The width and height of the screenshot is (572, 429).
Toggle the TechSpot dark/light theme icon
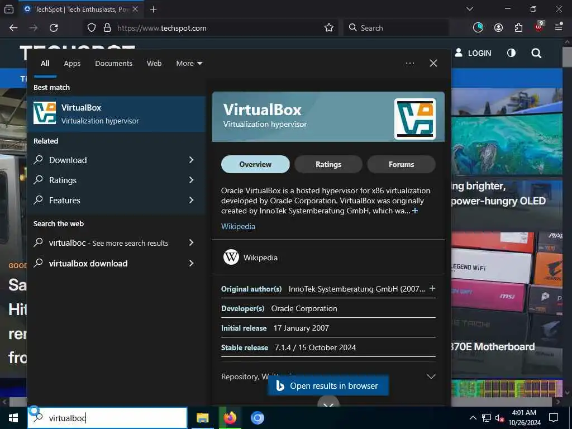click(x=511, y=53)
